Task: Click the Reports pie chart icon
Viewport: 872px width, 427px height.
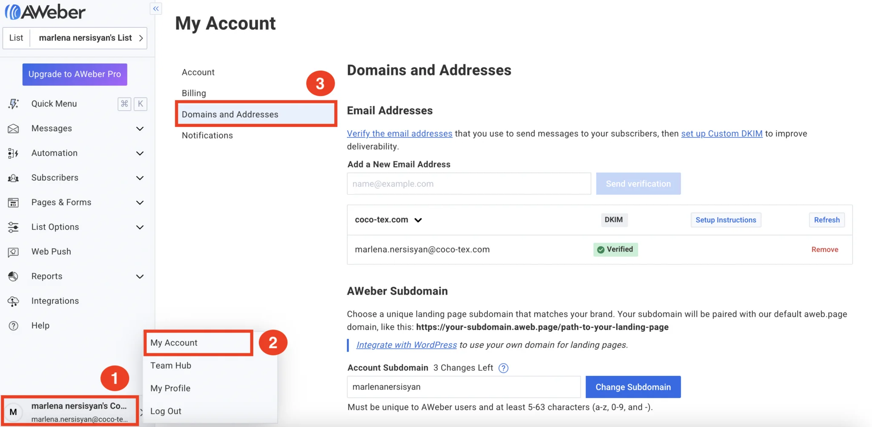Action: coord(14,276)
